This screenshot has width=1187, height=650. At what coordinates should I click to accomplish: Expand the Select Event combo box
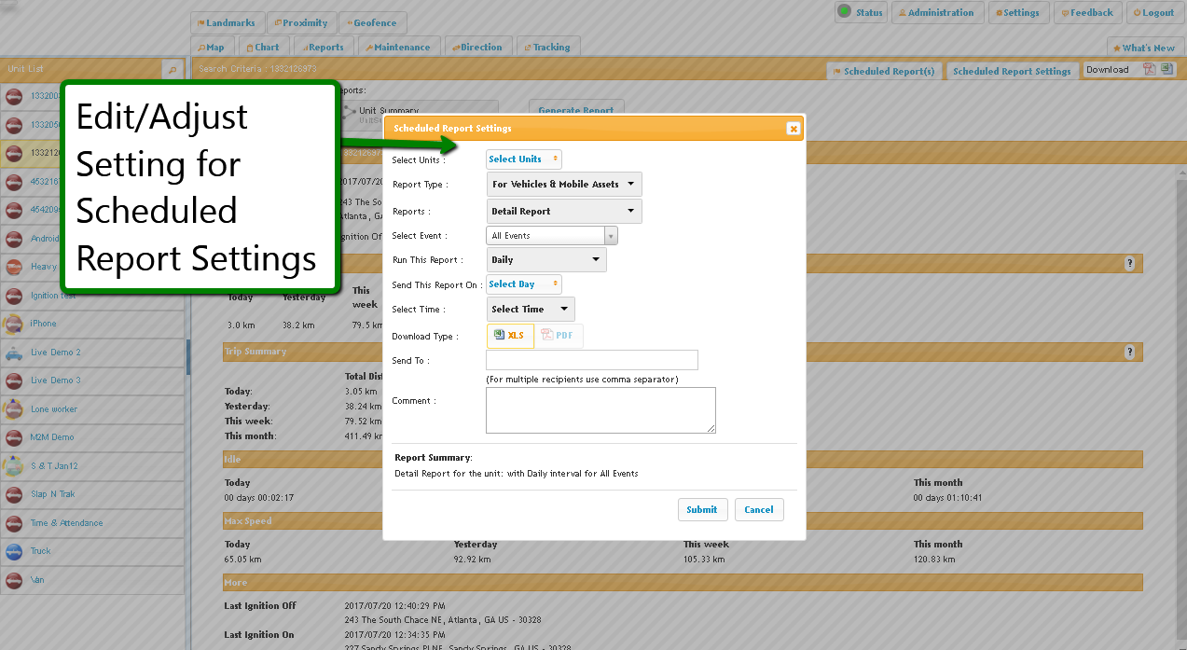point(611,236)
